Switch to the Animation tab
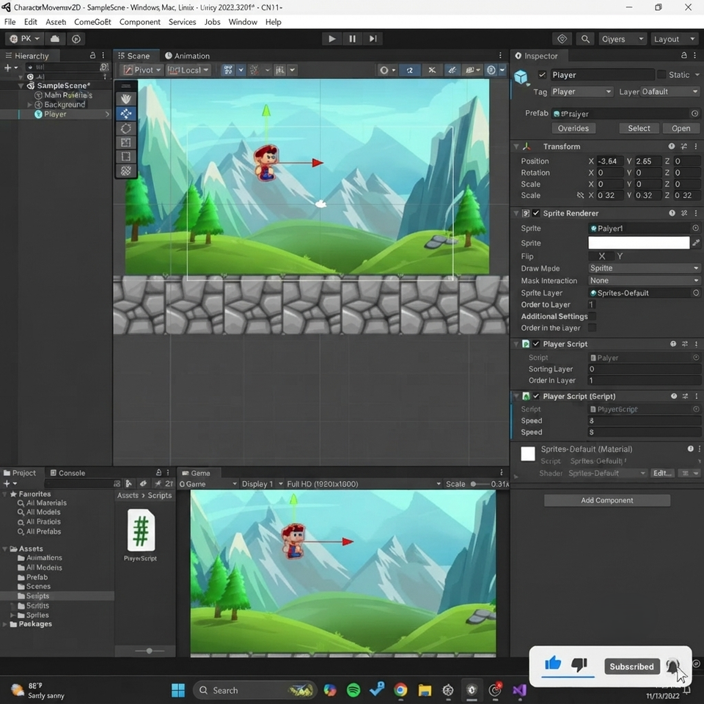This screenshot has height=704, width=704. (187, 56)
